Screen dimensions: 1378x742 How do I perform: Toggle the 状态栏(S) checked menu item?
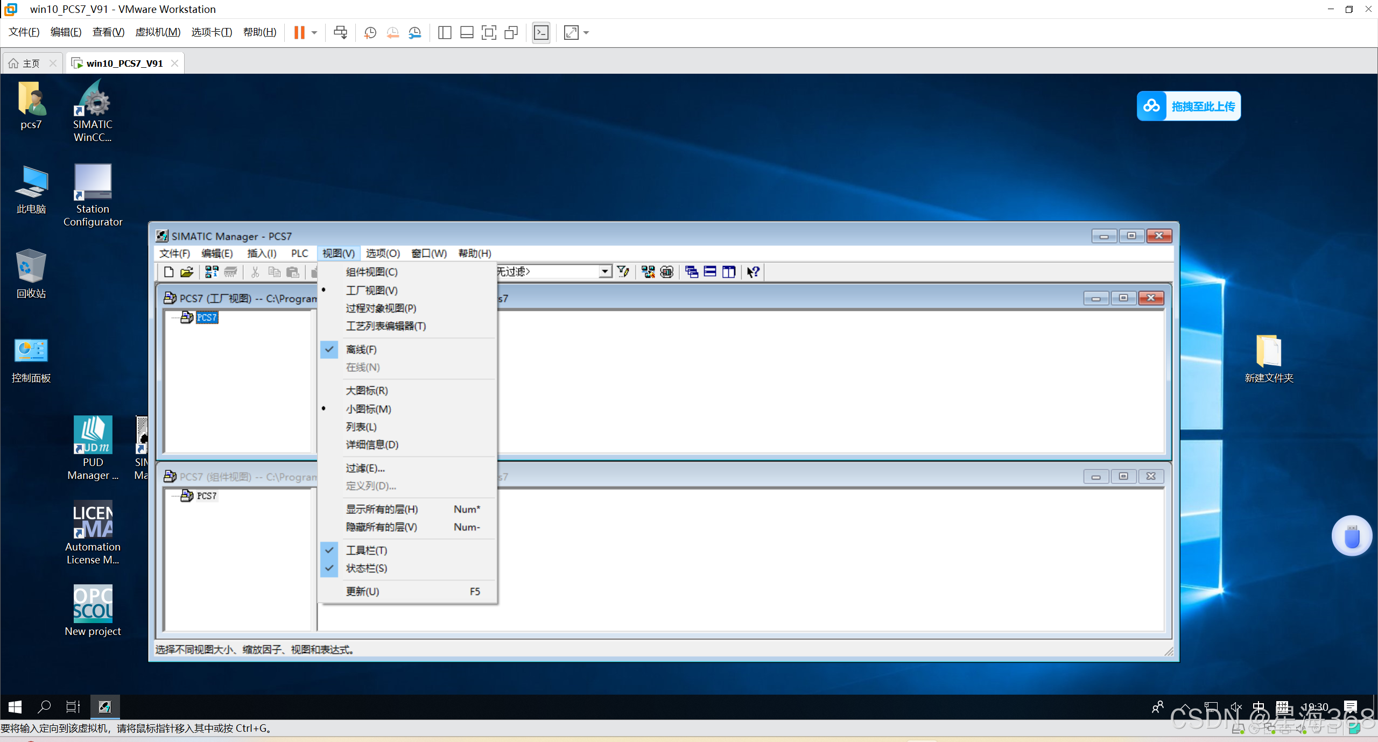click(x=367, y=568)
